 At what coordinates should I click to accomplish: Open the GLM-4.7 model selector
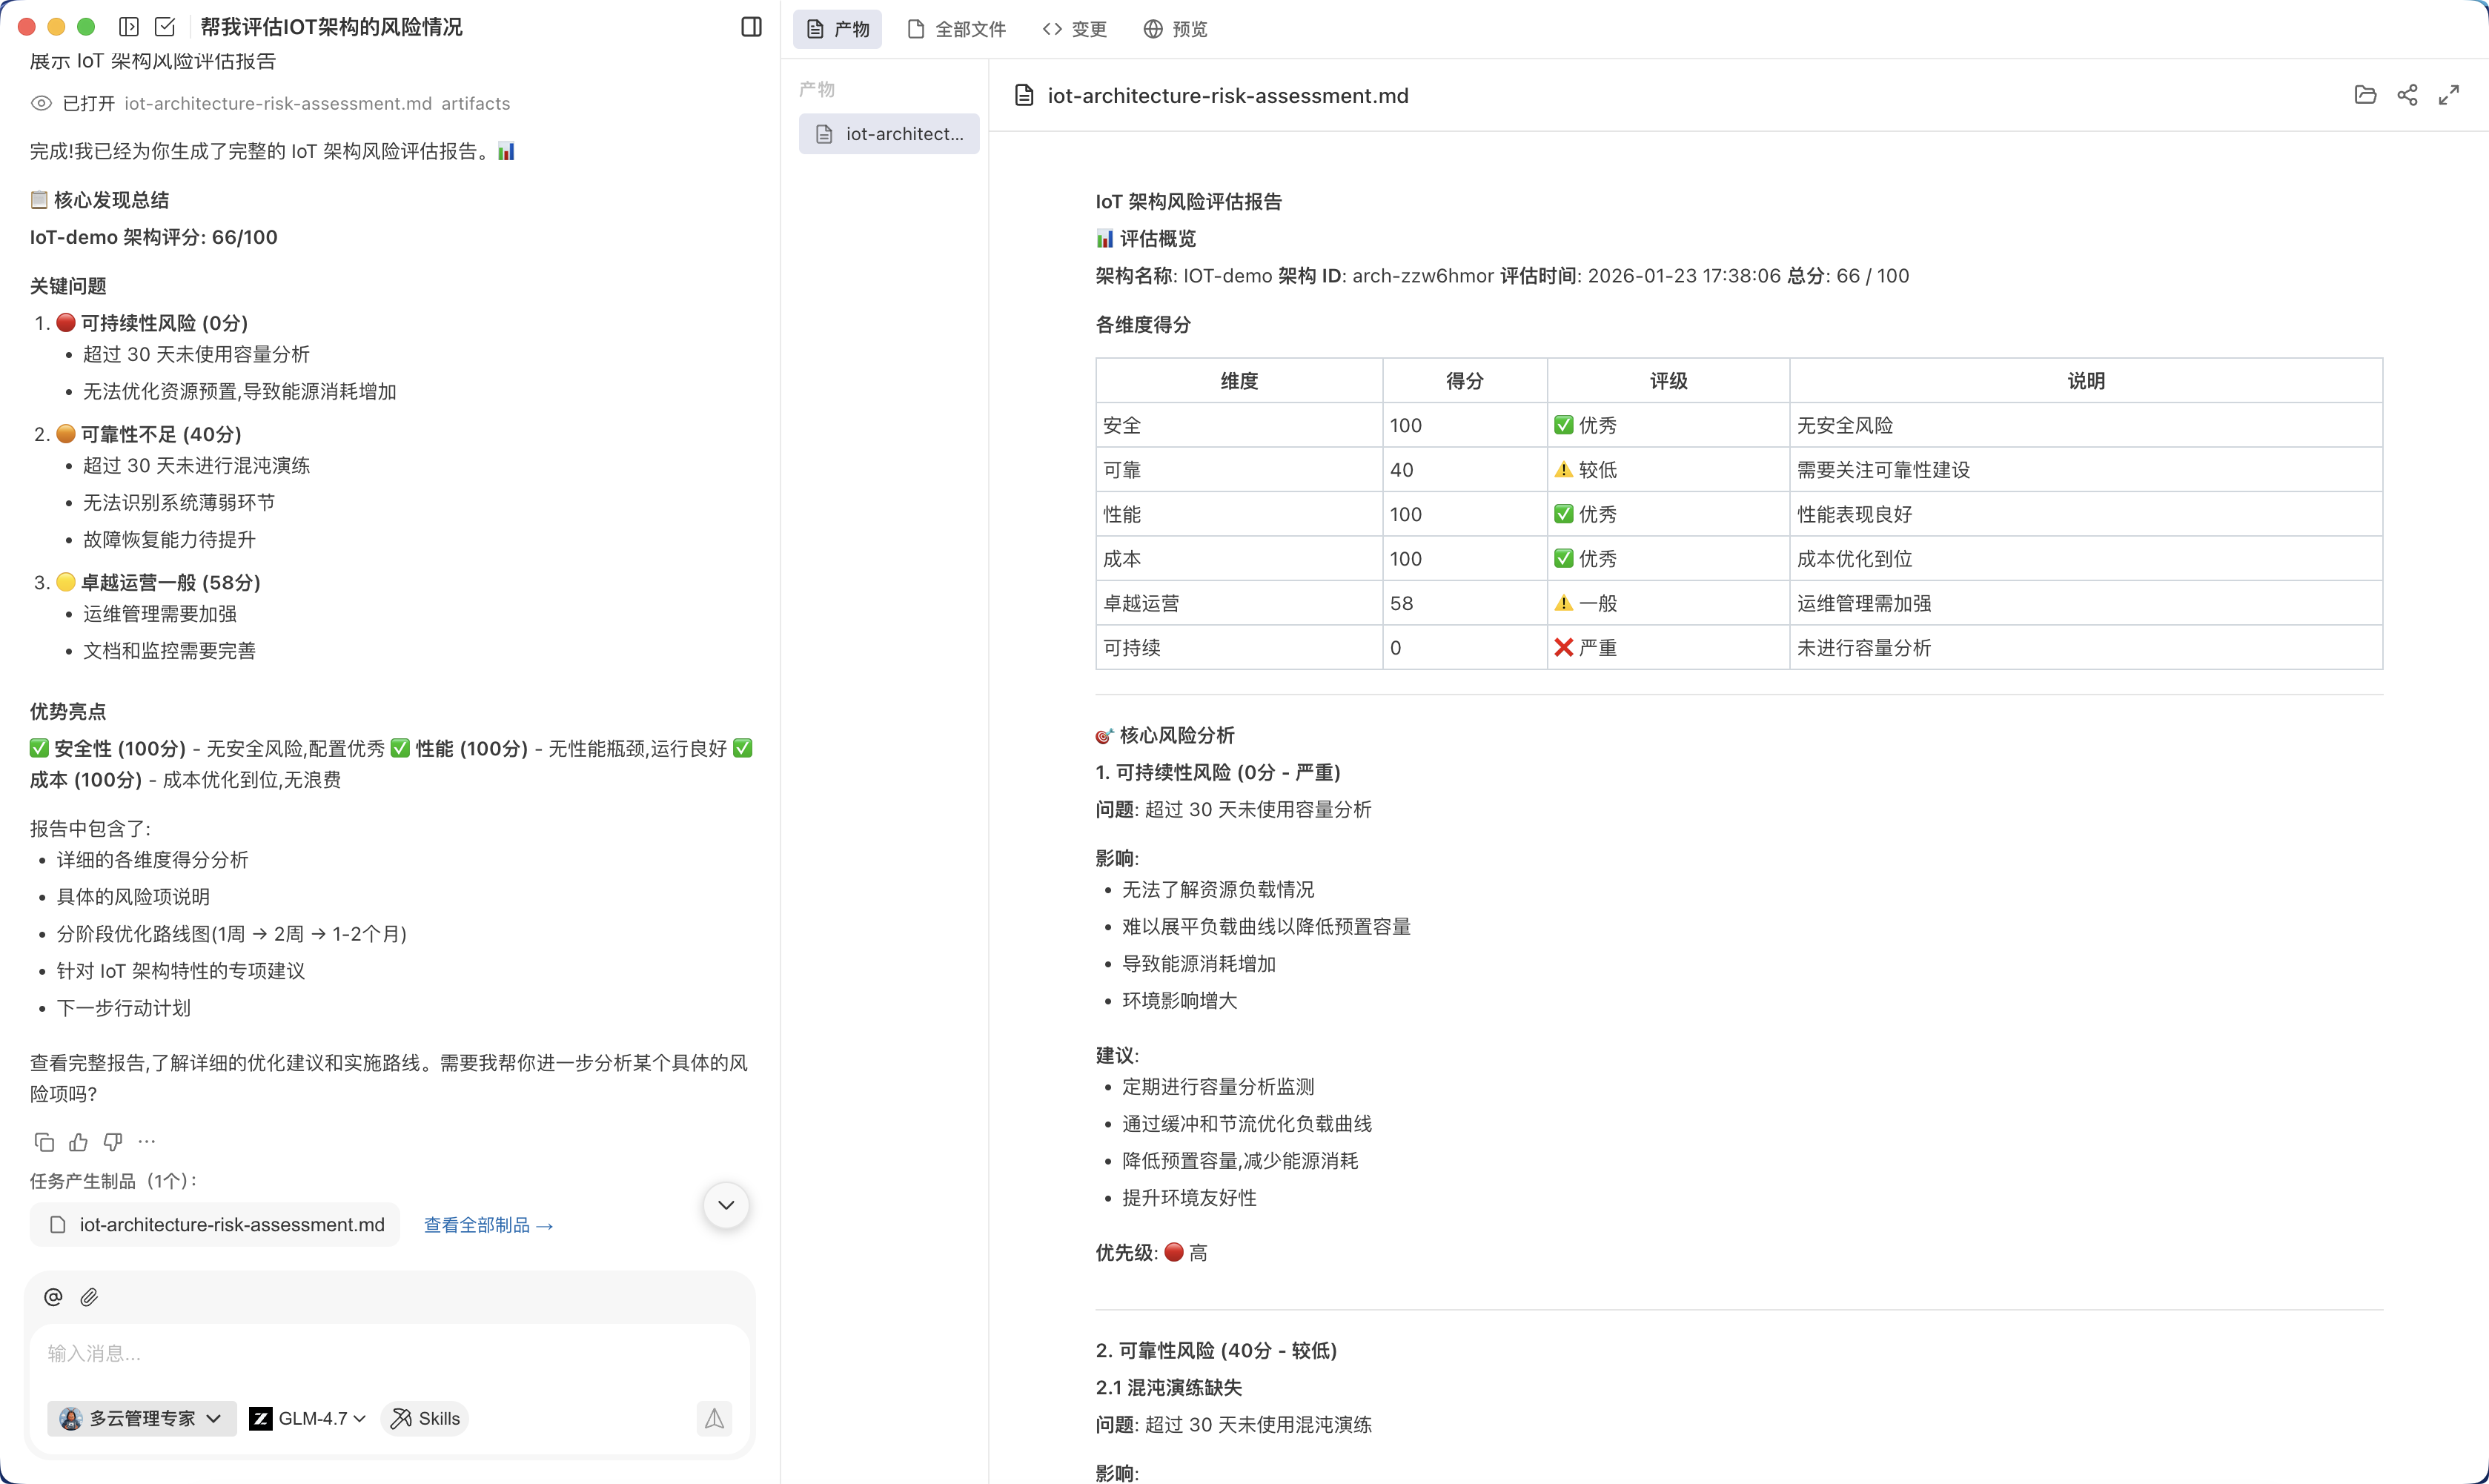tap(308, 1418)
